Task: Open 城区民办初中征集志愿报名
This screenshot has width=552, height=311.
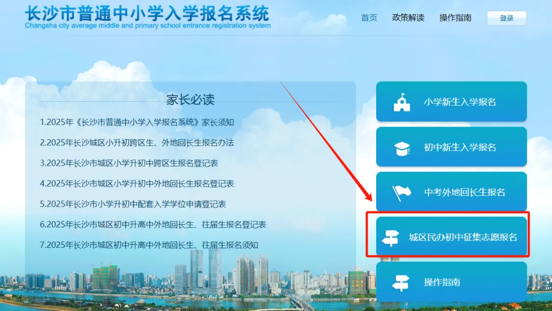Action: pos(451,237)
